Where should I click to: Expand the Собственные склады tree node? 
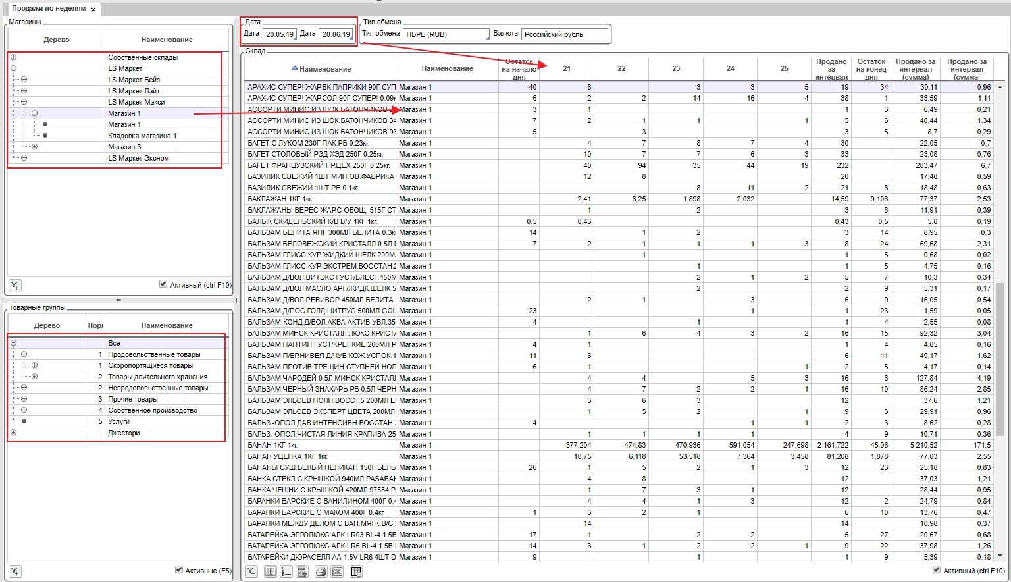[x=13, y=57]
